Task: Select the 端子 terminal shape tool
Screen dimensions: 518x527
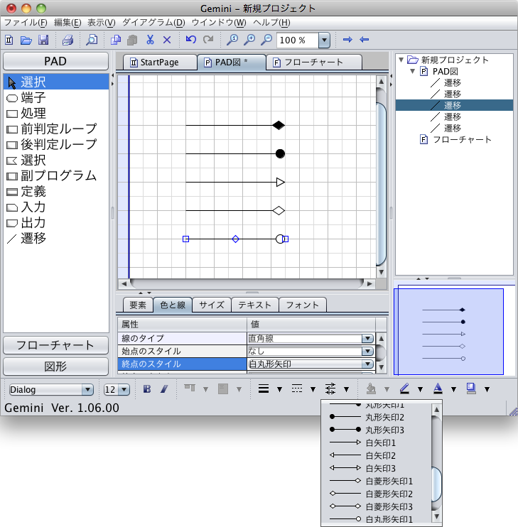Action: [x=56, y=98]
